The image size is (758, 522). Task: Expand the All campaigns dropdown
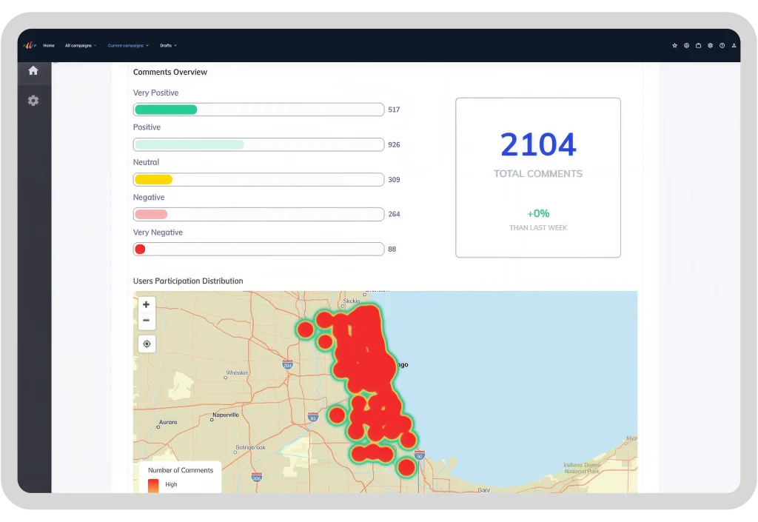point(81,45)
